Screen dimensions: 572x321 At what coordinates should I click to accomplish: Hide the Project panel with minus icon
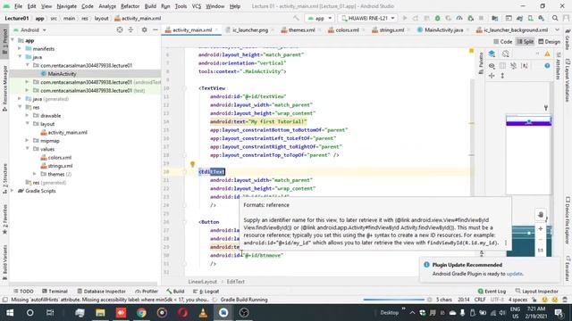155,29
